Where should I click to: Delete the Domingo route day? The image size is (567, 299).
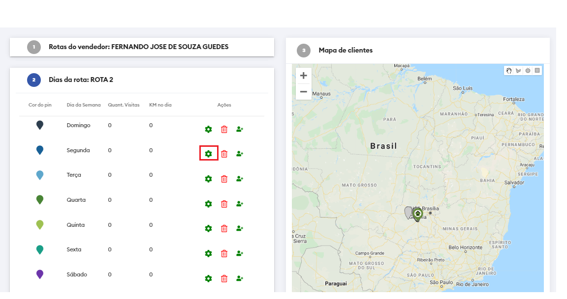[x=224, y=129]
